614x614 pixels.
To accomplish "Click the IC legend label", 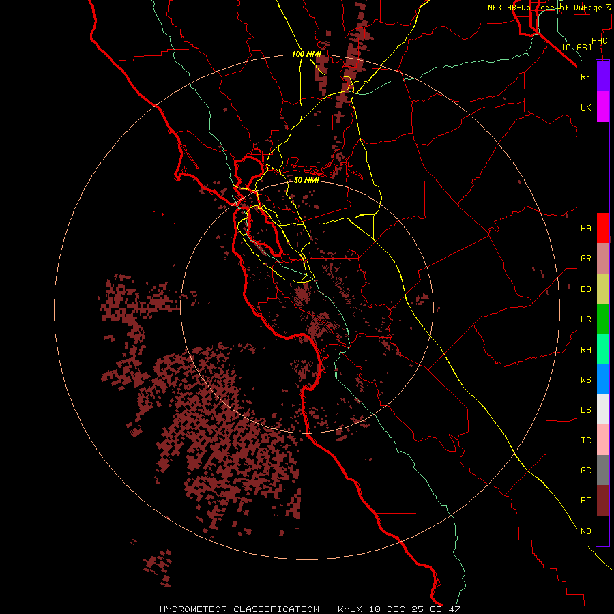I will click(585, 441).
